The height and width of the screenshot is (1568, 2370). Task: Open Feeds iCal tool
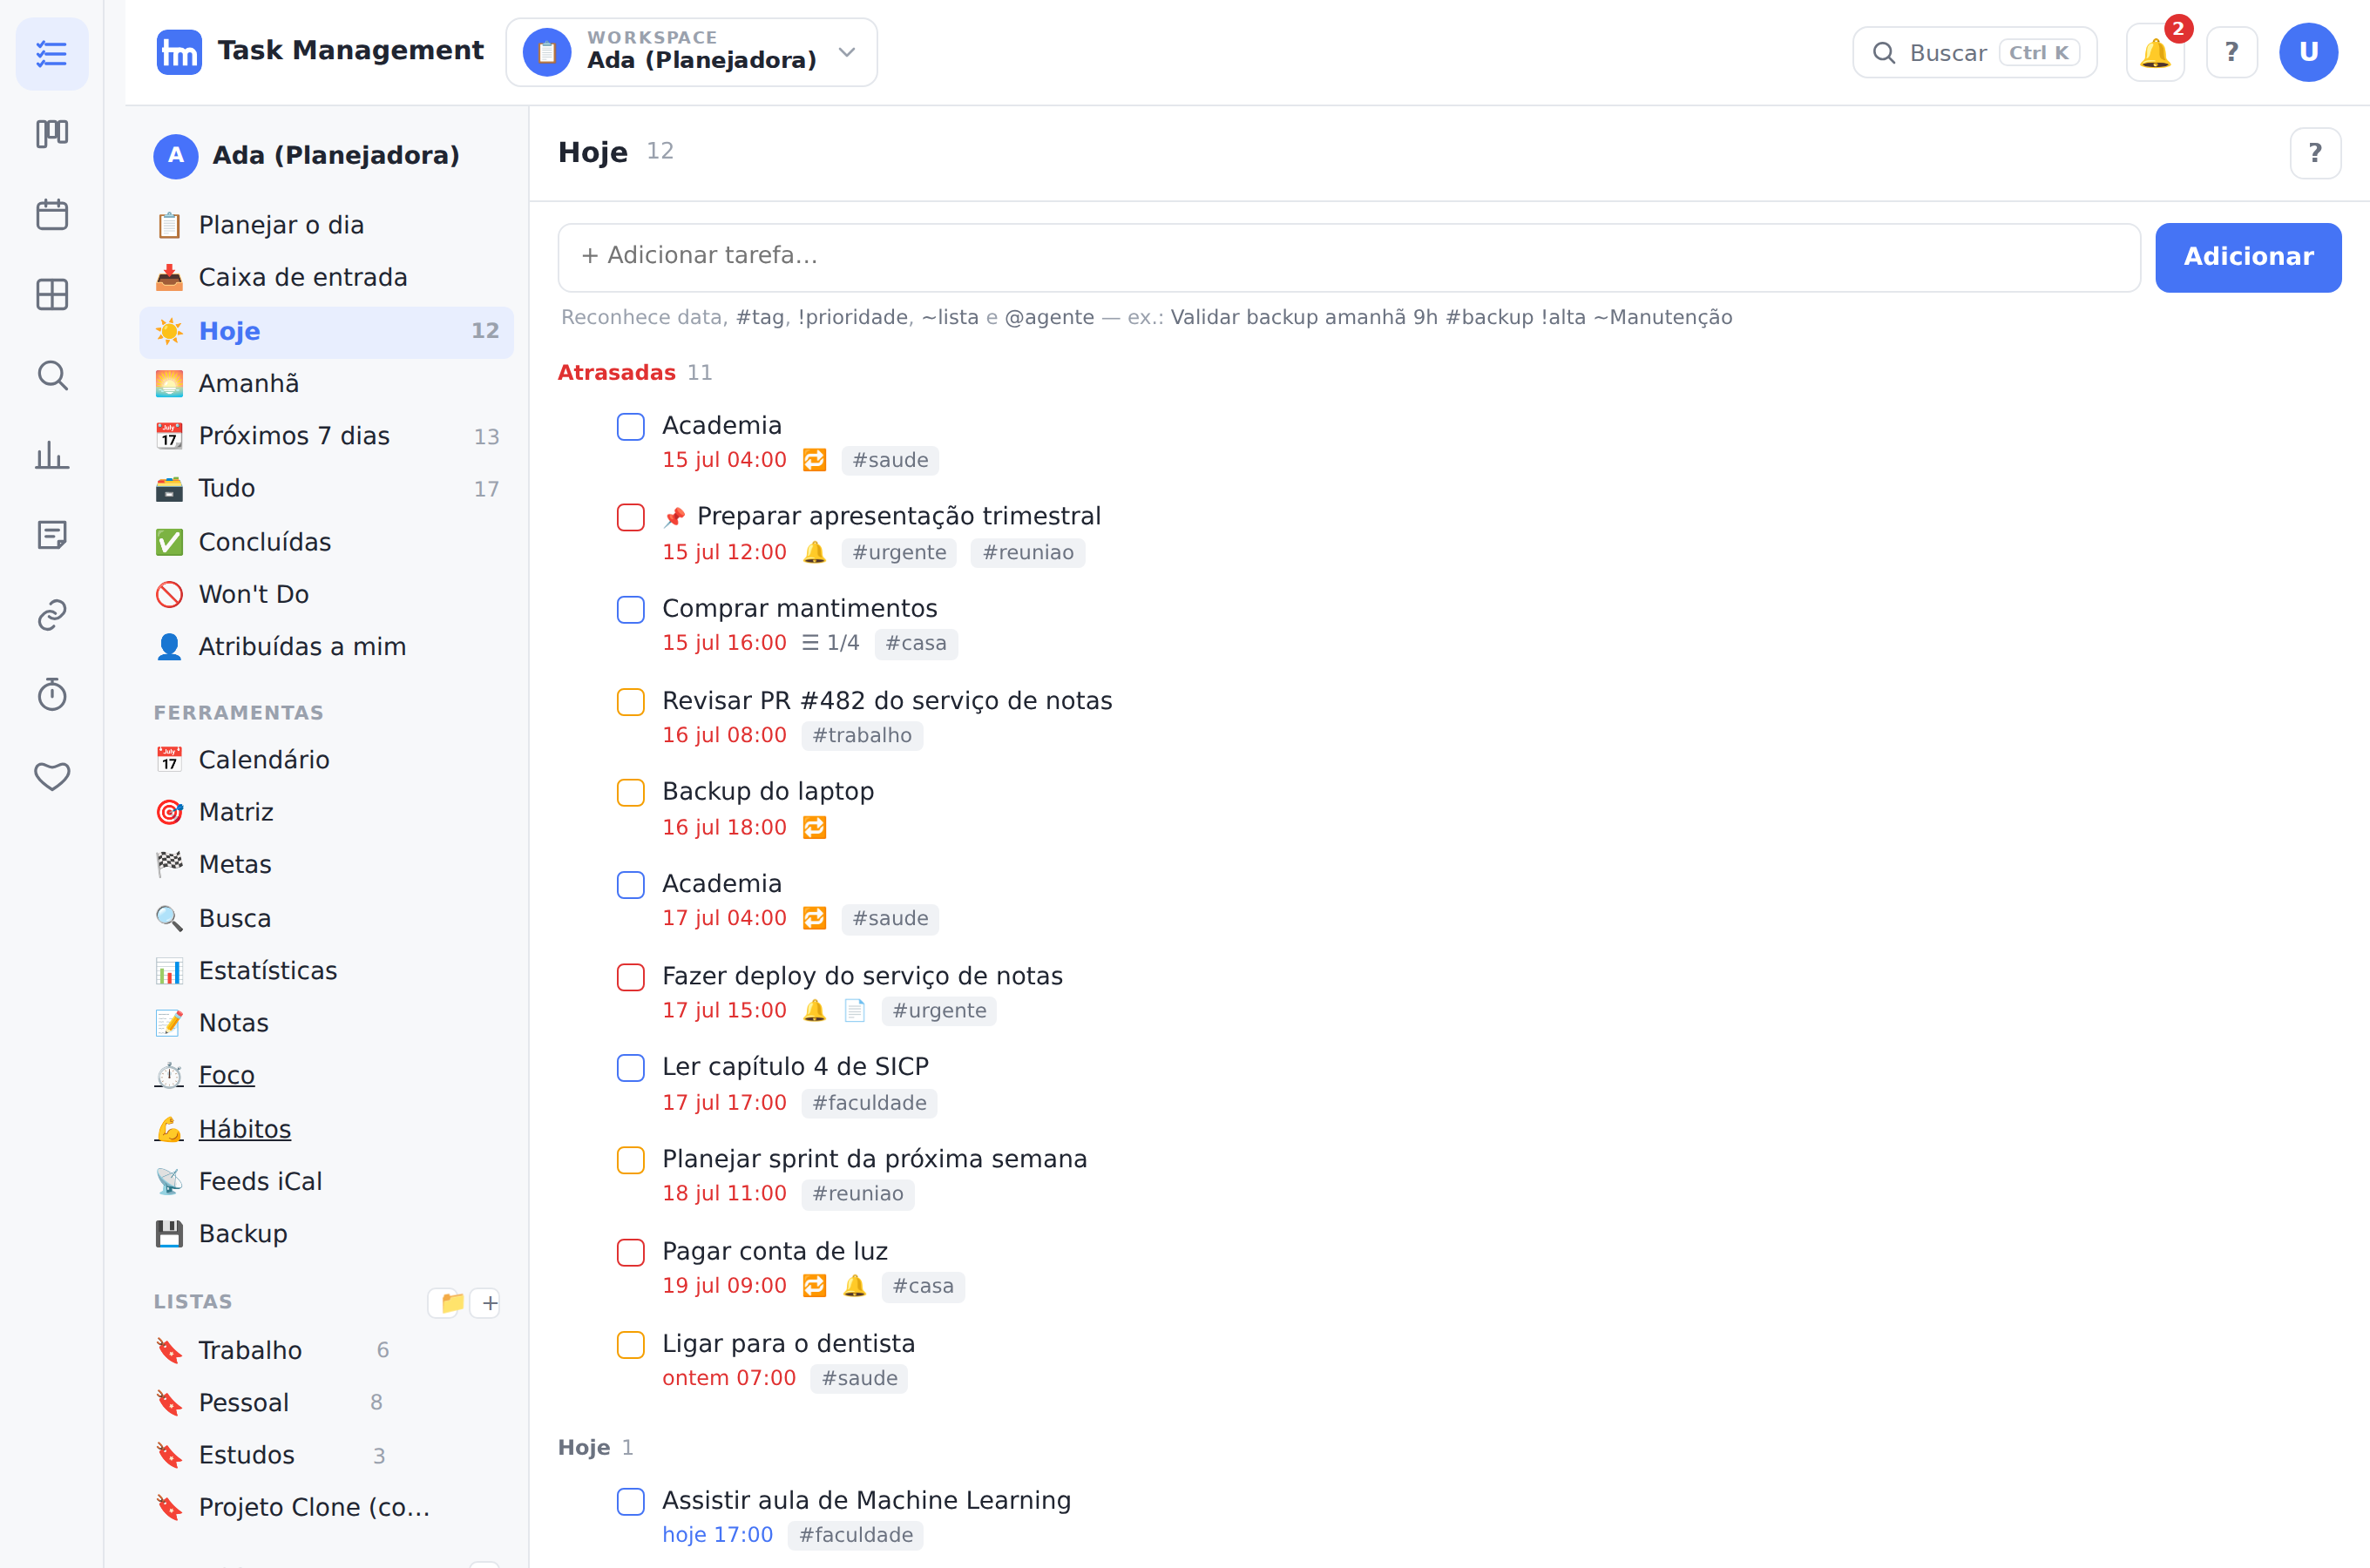326,1182
